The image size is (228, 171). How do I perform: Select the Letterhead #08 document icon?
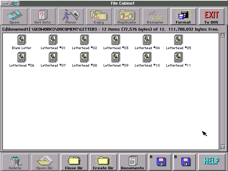[x=84, y=57]
